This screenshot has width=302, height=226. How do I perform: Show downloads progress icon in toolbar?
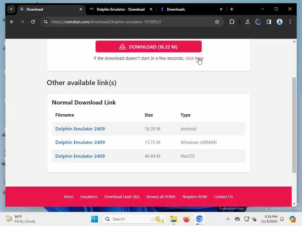tap(258, 22)
